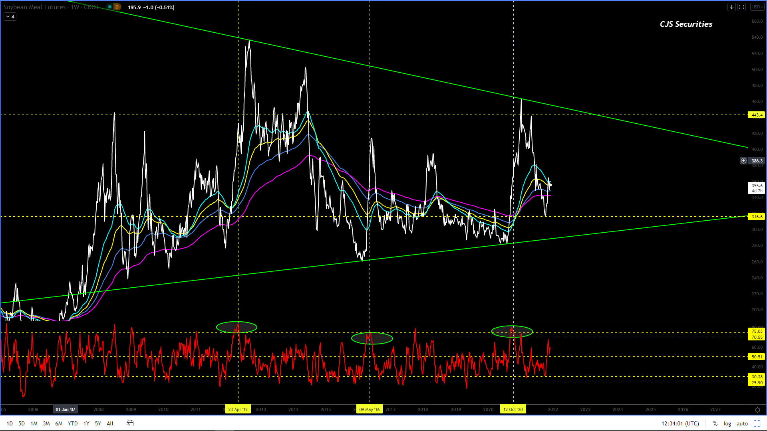767x431 pixels.
Task: Click the green market status dot
Action: [109, 7]
